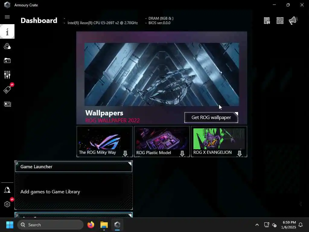
Task: Show hidden system tray icons chevron
Action: click(x=257, y=225)
